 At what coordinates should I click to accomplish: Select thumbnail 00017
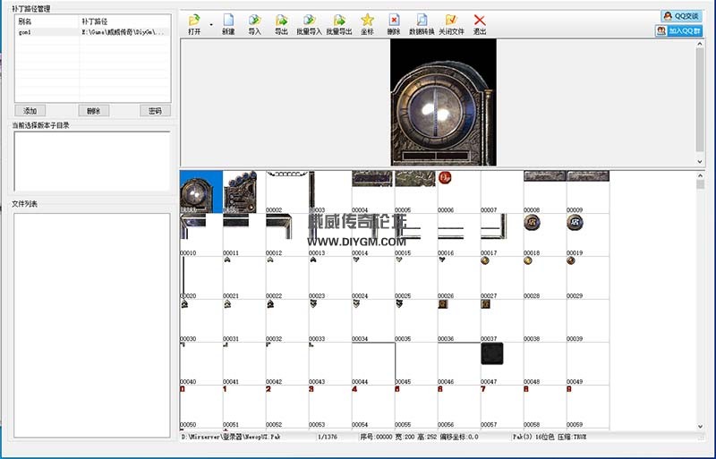(x=501, y=234)
